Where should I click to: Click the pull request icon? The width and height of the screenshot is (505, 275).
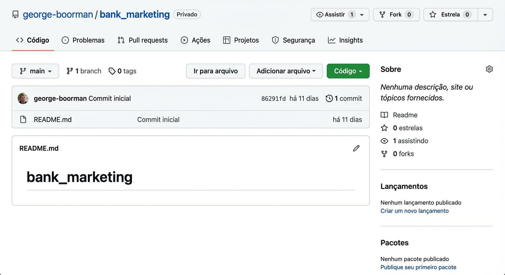[x=121, y=40]
